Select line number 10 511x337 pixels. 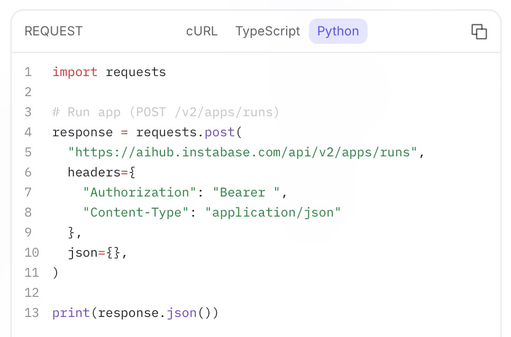click(31, 252)
